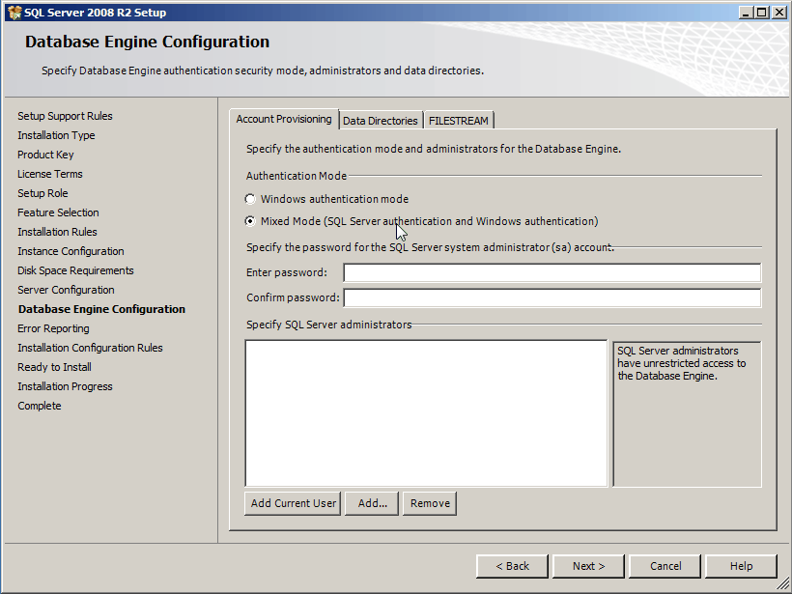Click 'Installation Type' step in sidebar

(56, 135)
